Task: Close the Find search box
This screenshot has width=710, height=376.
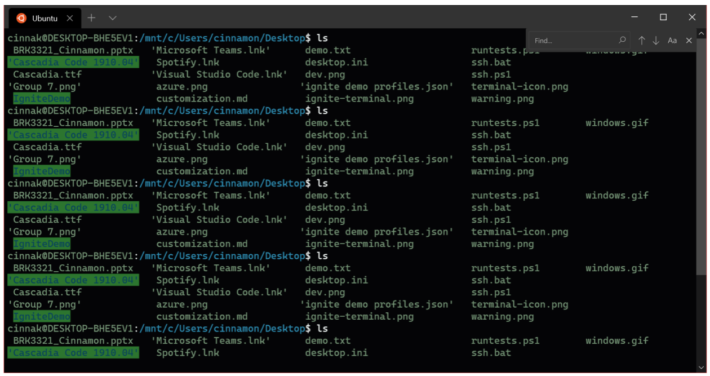Action: click(689, 41)
